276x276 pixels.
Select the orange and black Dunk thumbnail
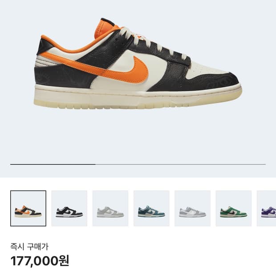pyautogui.click(x=28, y=208)
